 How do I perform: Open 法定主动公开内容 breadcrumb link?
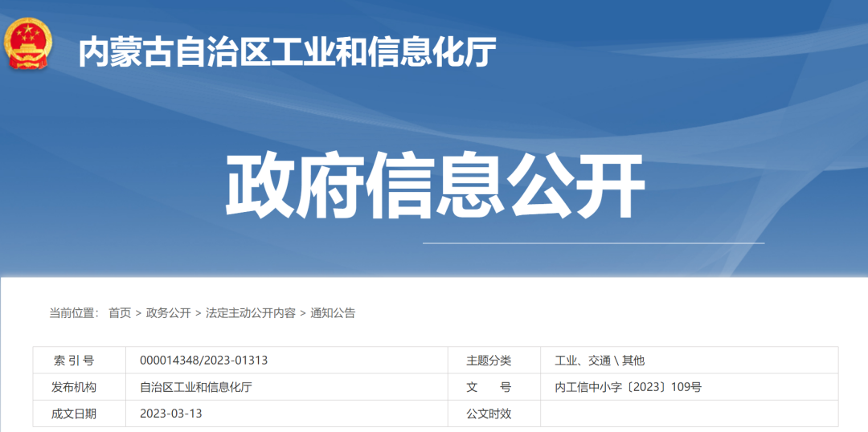tap(250, 313)
